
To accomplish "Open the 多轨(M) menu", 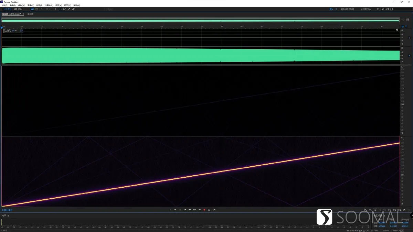I will pos(22,5).
